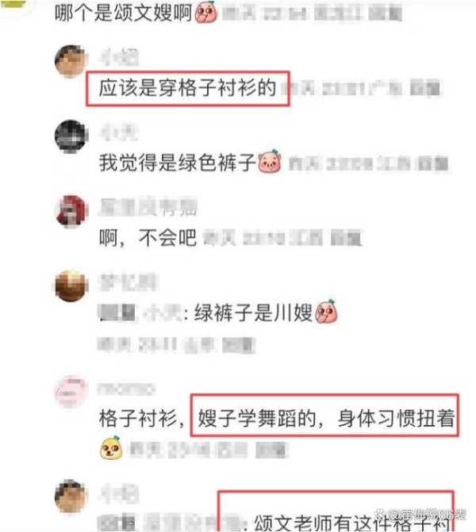Select the comment 我觉得是绿色裤子
This screenshot has width=476, height=532.
point(177,163)
